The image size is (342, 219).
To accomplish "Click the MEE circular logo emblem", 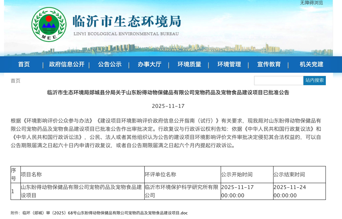I will [x=49, y=25].
